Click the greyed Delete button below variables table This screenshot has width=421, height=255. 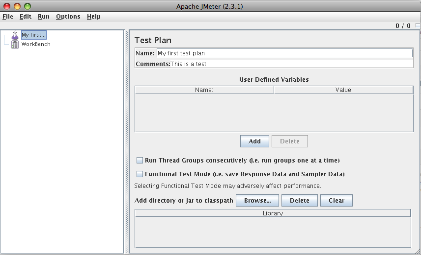[x=290, y=141]
